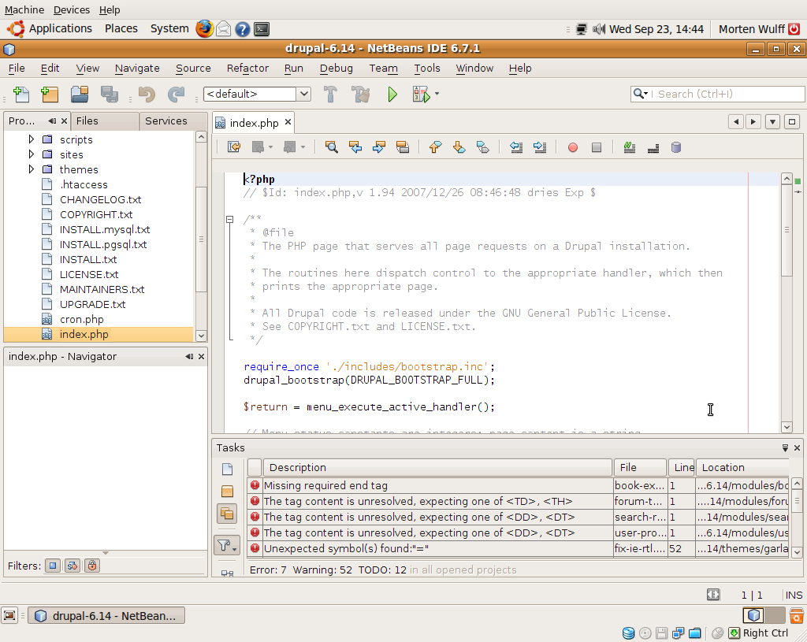807x642 pixels.
Task: Click the Previous Bookmark icon
Action: [x=435, y=147]
